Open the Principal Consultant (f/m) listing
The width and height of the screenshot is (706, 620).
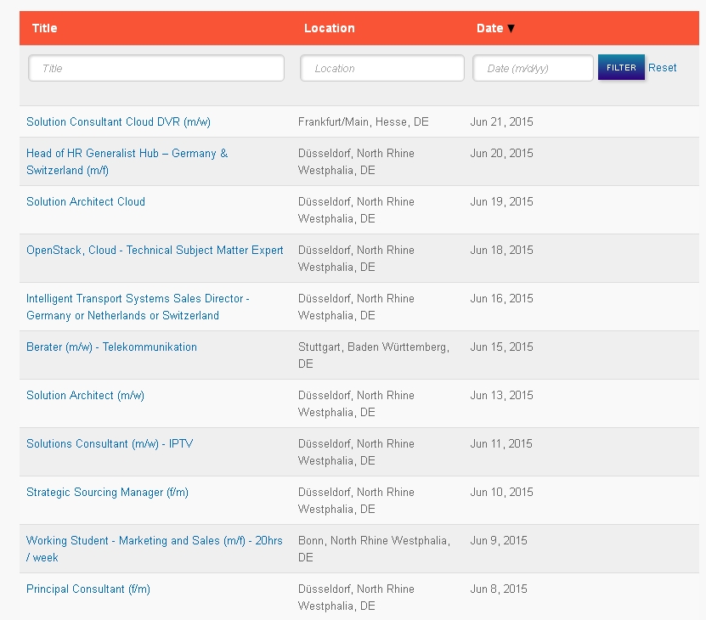[88, 589]
